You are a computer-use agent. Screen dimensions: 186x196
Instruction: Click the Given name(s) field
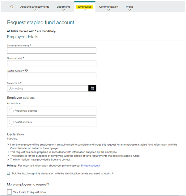pos(52,63)
